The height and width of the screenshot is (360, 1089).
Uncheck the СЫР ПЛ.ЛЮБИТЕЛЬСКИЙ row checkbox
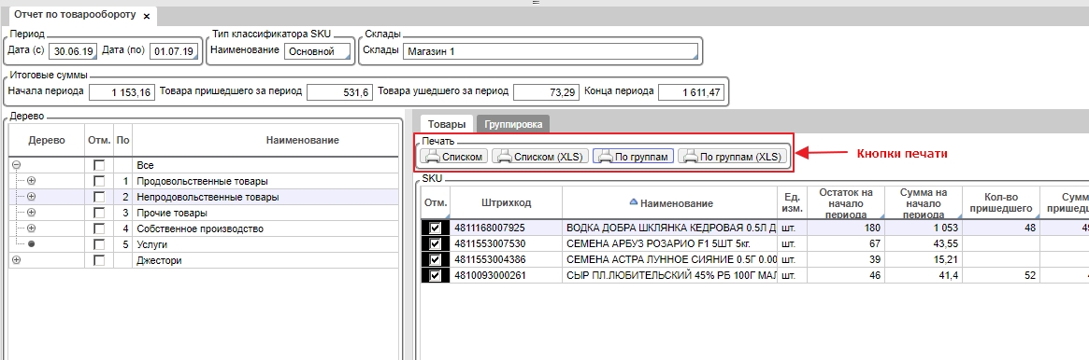click(x=436, y=275)
